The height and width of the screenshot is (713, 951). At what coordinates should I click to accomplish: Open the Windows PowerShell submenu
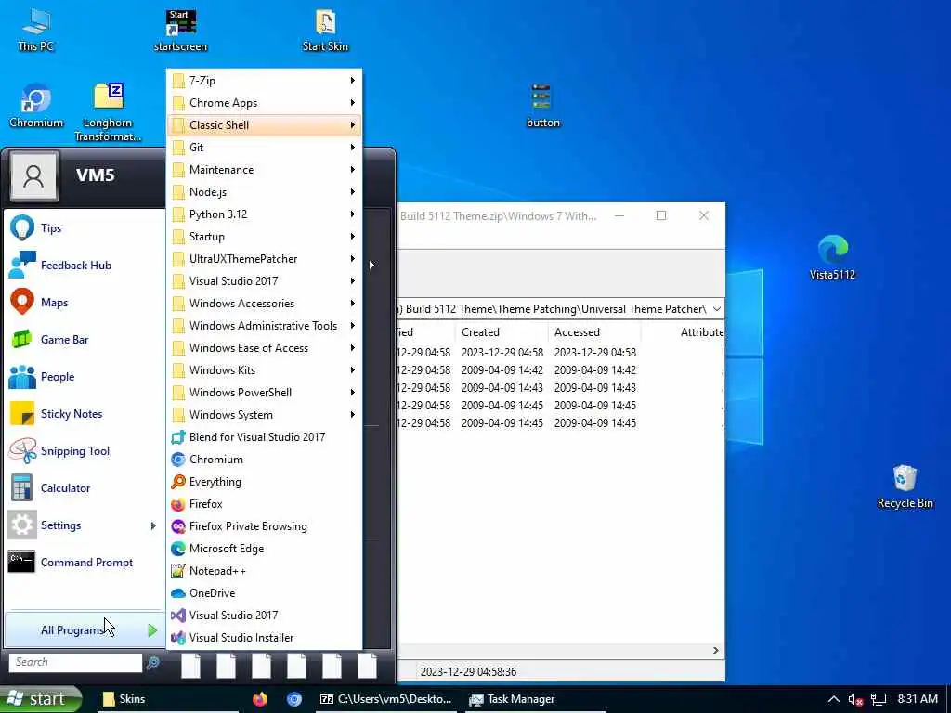click(x=265, y=393)
